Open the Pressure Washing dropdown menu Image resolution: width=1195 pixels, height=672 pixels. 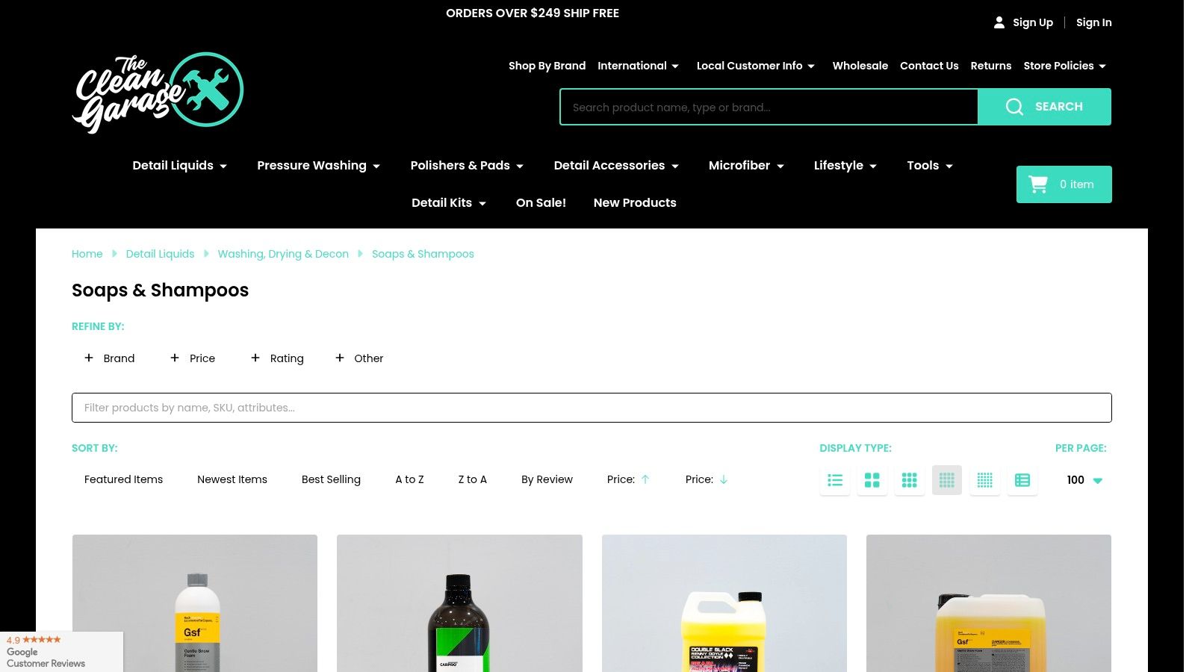click(x=319, y=166)
